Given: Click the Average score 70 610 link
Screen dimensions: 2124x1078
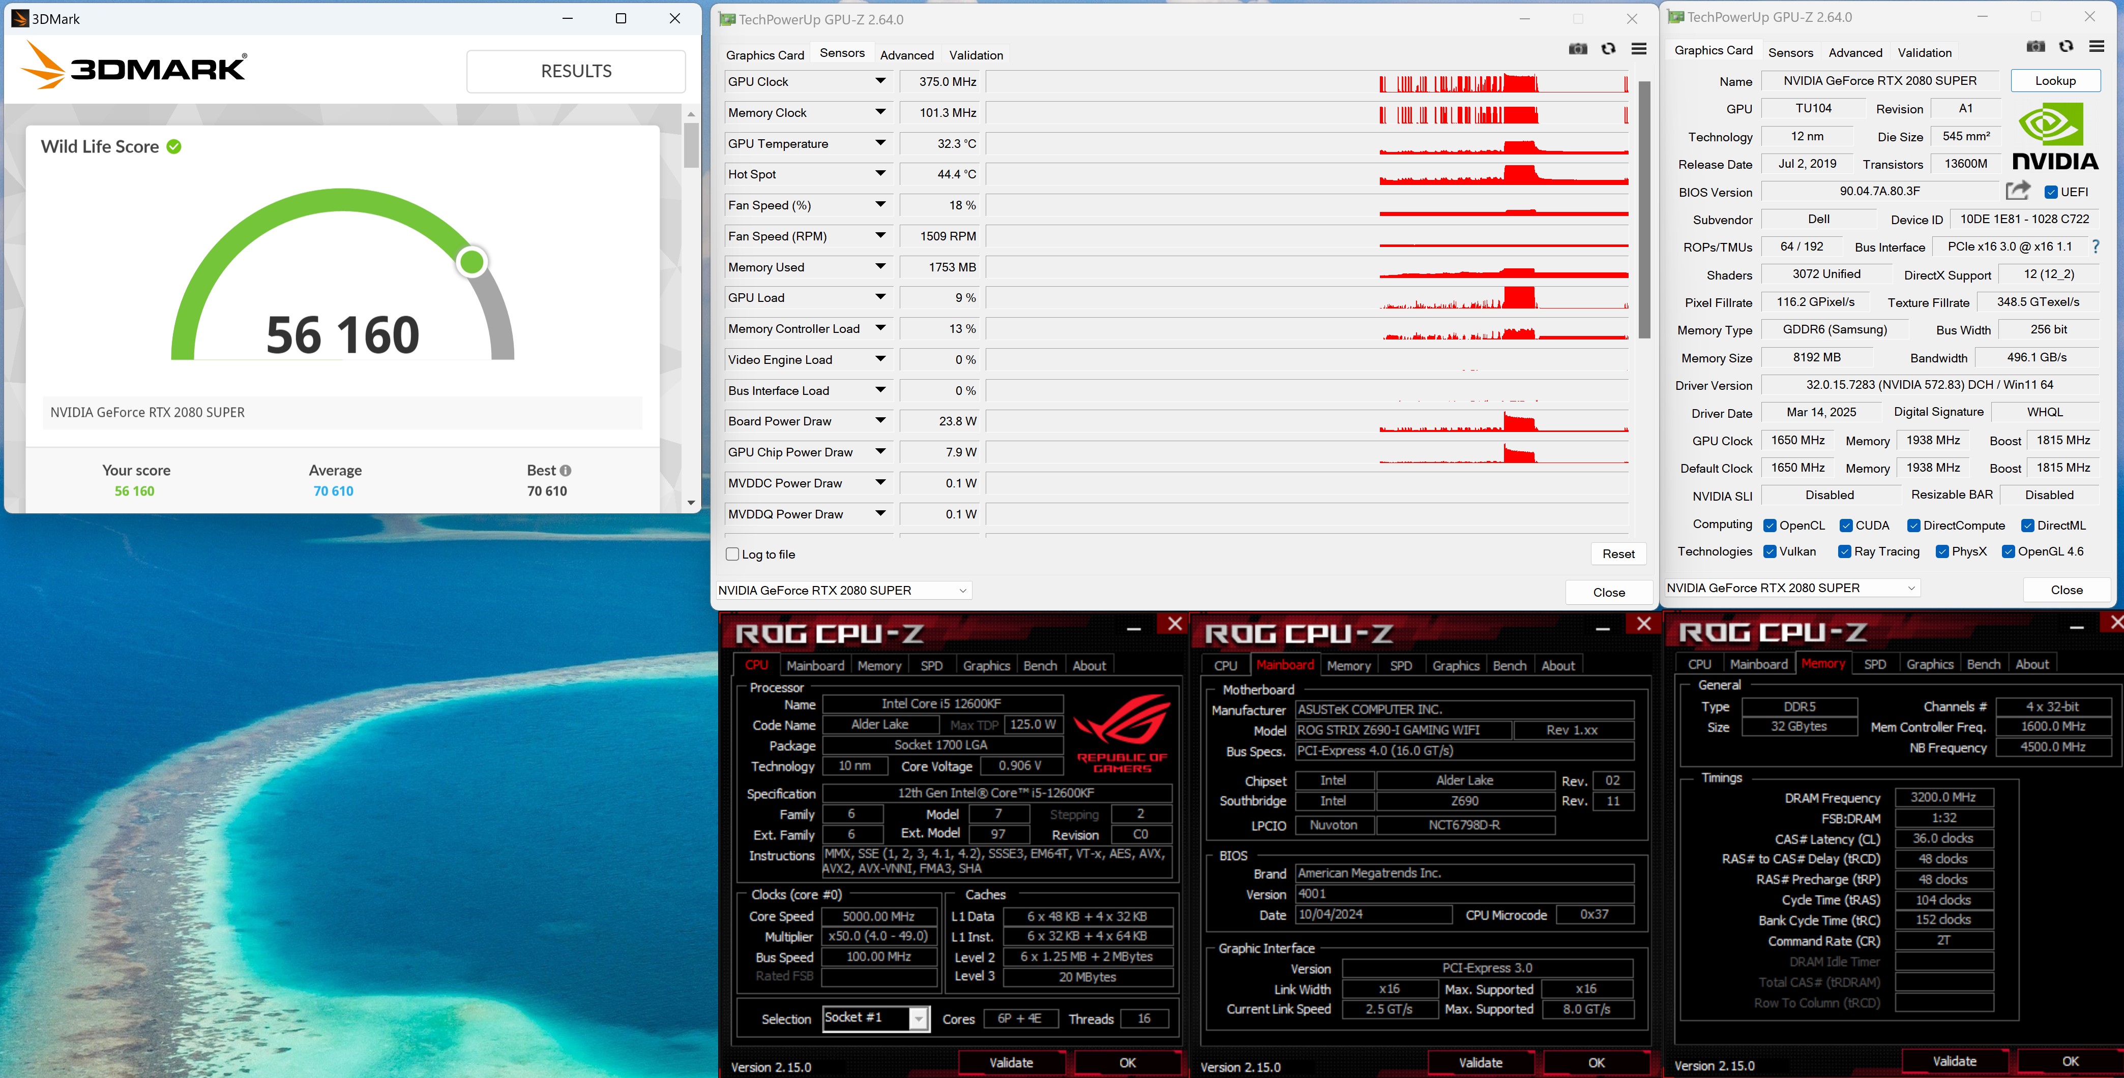Looking at the screenshot, I should (333, 491).
